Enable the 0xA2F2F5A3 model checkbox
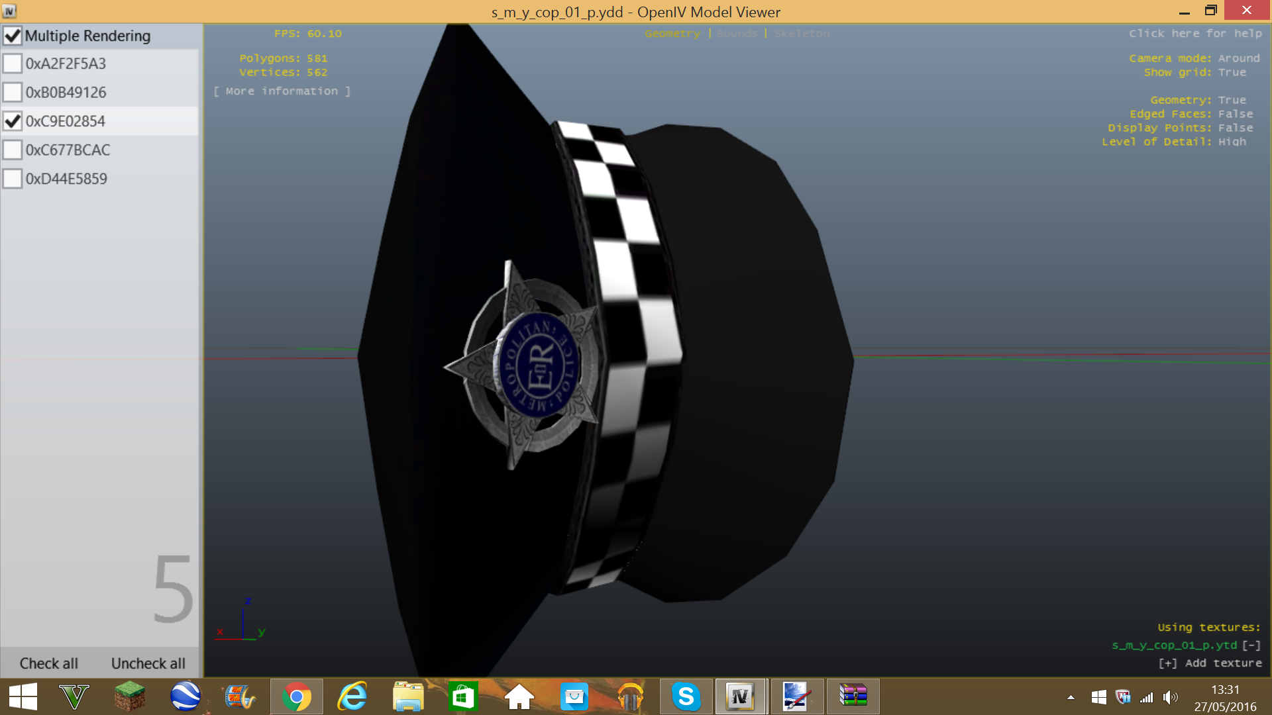 (13, 64)
